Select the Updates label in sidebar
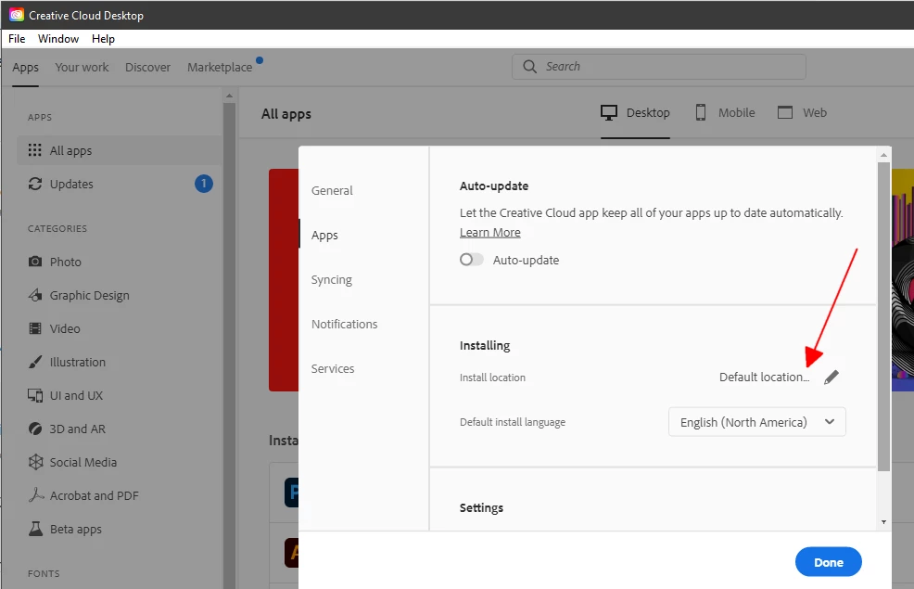The image size is (914, 589). tap(71, 184)
